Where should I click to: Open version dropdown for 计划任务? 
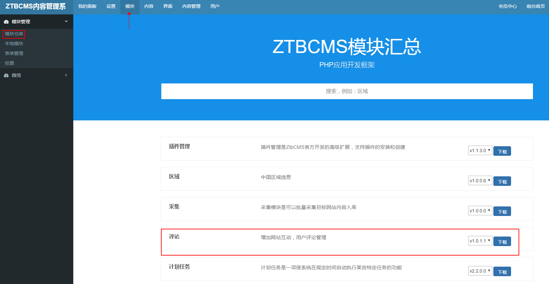point(480,271)
